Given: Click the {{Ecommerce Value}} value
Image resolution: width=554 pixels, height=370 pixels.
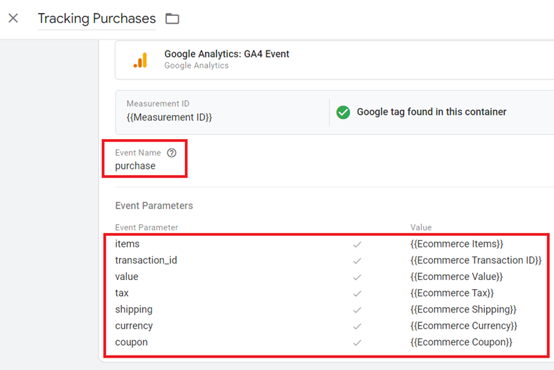Looking at the screenshot, I should pos(456,277).
